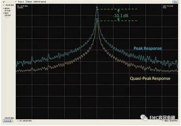Select the M1 marker at the peak trace top

click(97, 9)
